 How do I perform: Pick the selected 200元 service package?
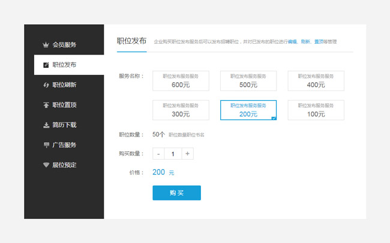pos(248,110)
